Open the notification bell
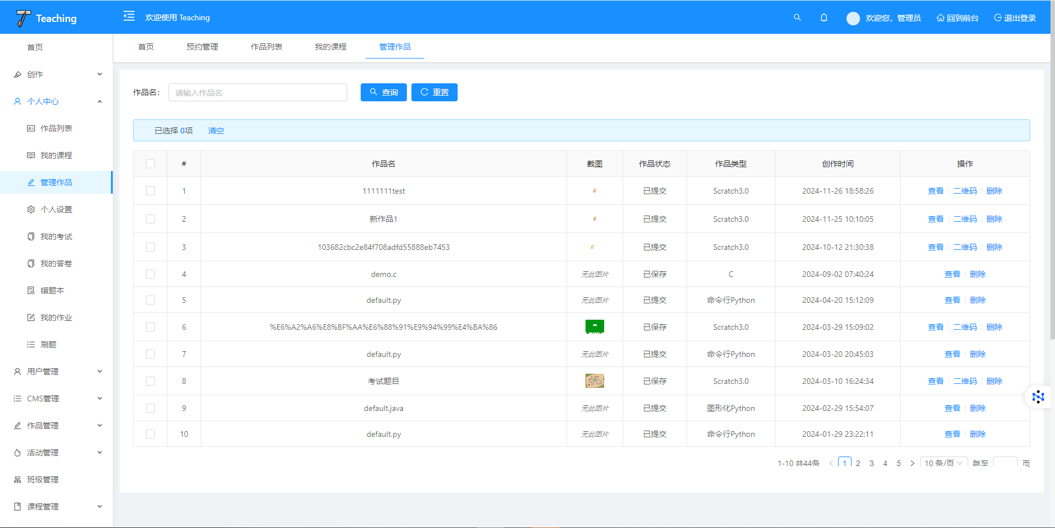Screen dimensions: 1055x528 [823, 17]
